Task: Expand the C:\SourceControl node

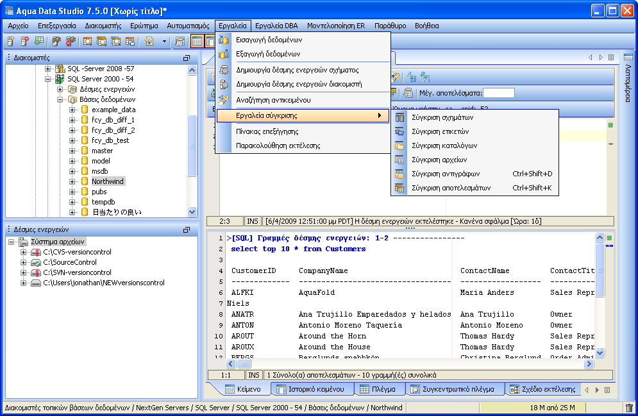Action: click(x=23, y=262)
